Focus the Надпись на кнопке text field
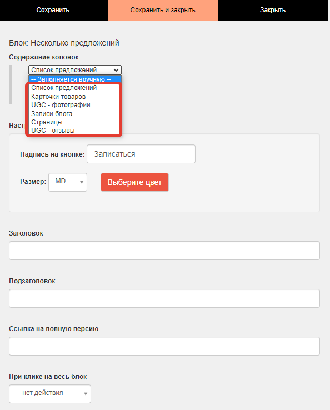 tap(141, 154)
